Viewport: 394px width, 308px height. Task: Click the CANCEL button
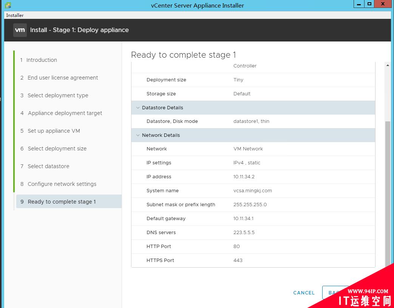(304, 293)
